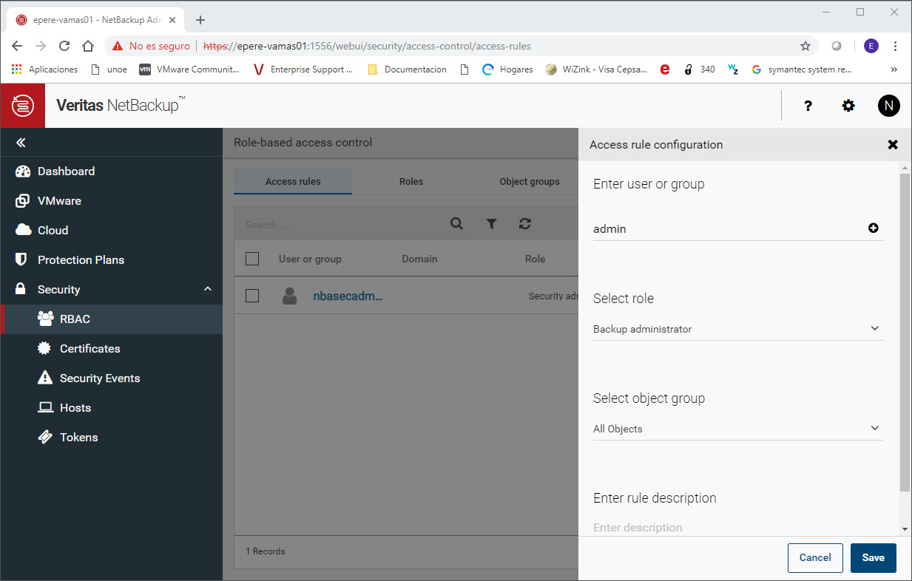The width and height of the screenshot is (912, 581).
Task: Click the Save button
Action: [874, 558]
